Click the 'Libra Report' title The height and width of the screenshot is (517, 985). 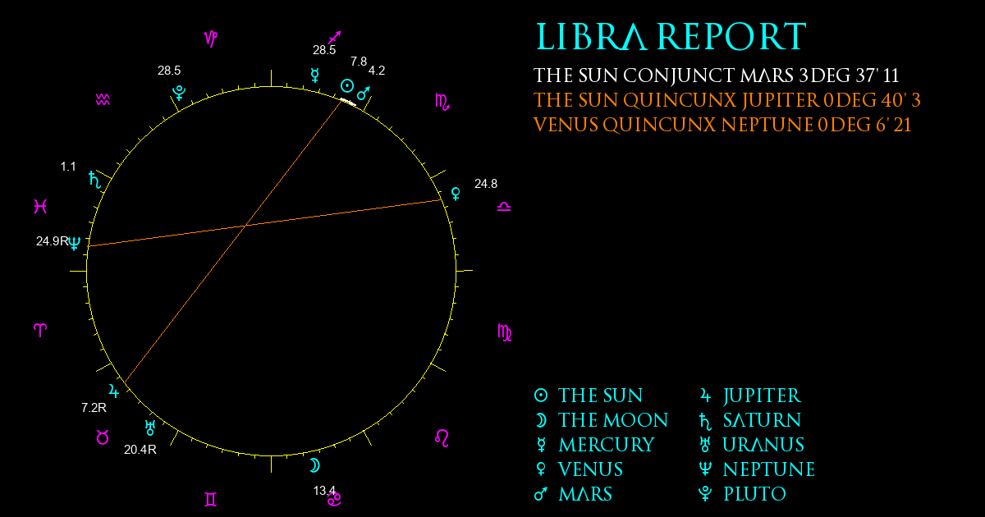point(671,38)
